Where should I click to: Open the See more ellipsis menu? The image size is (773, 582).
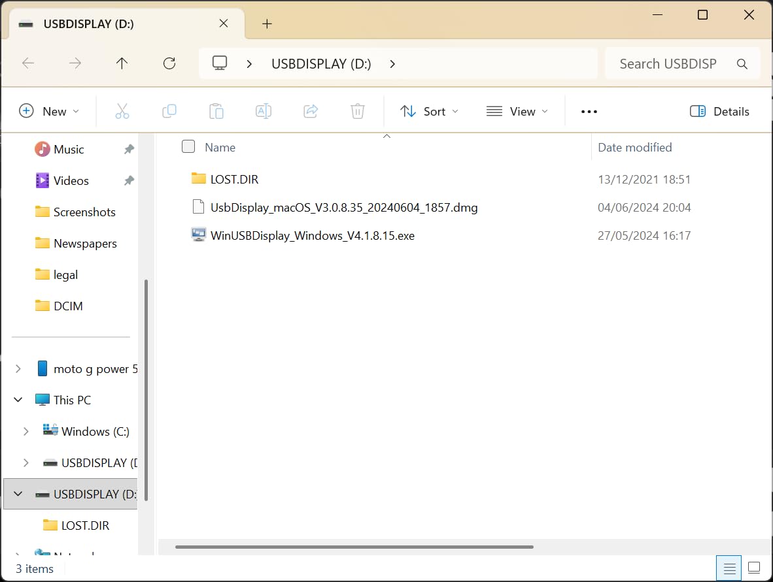click(589, 111)
